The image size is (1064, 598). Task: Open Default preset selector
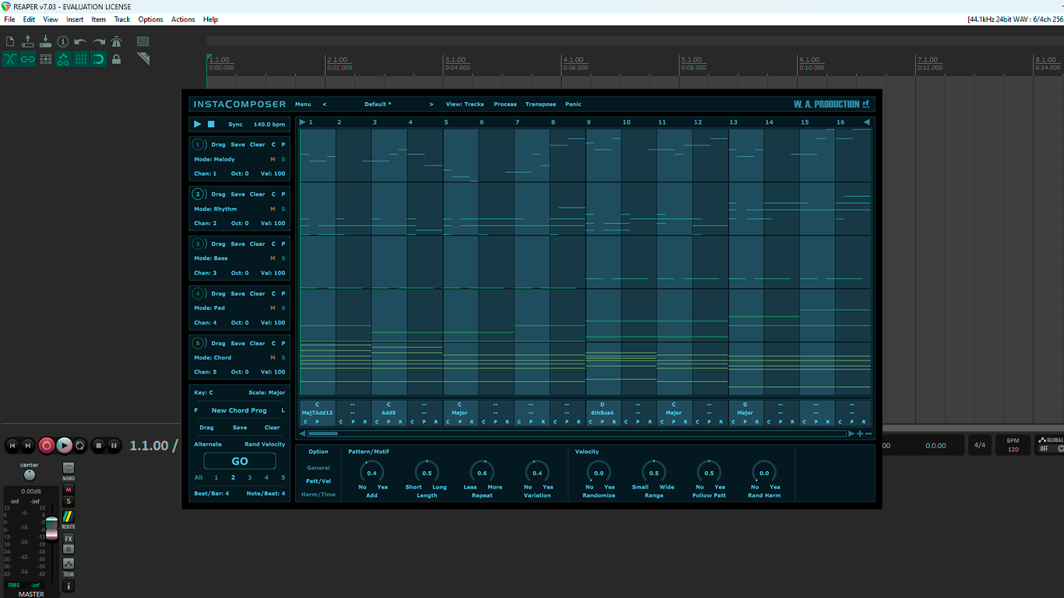pos(378,104)
